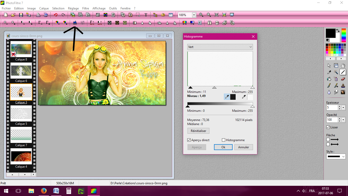The height and width of the screenshot is (196, 348).
Task: Toggle the Lisser checkbox
Action: [x=328, y=127]
